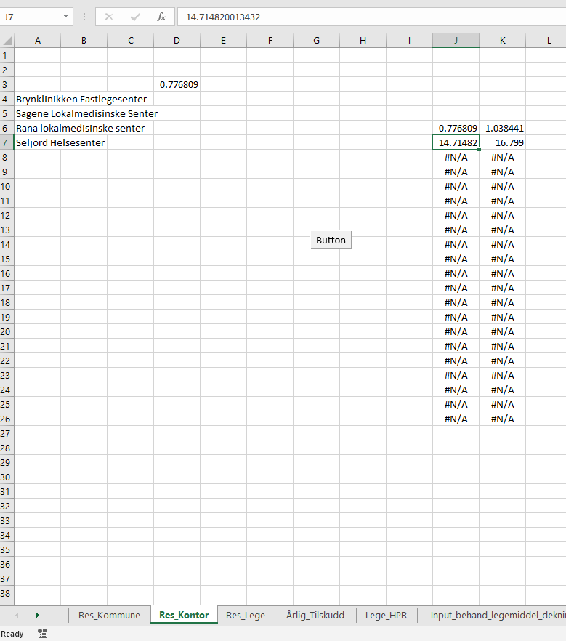The height and width of the screenshot is (641, 566).
Task: Click the Button form control
Action: [331, 240]
